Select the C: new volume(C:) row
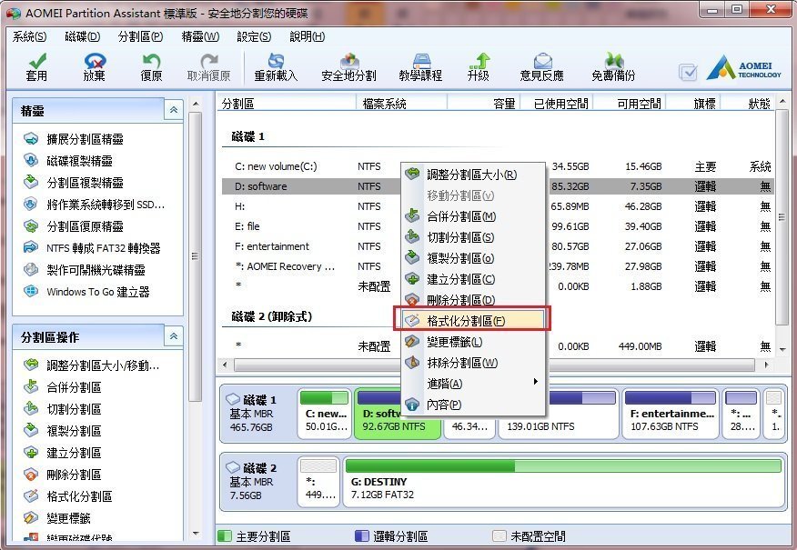 pos(498,166)
